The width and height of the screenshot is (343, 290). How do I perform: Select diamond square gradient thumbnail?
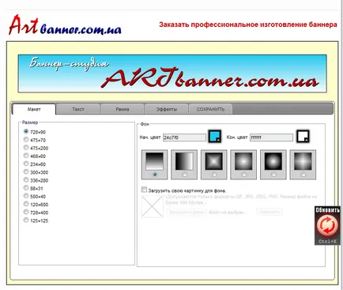click(214, 161)
